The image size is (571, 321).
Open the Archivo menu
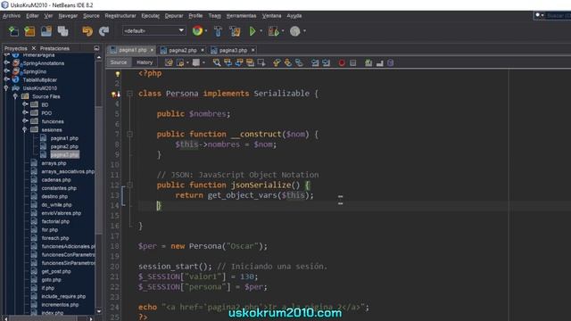(12, 16)
